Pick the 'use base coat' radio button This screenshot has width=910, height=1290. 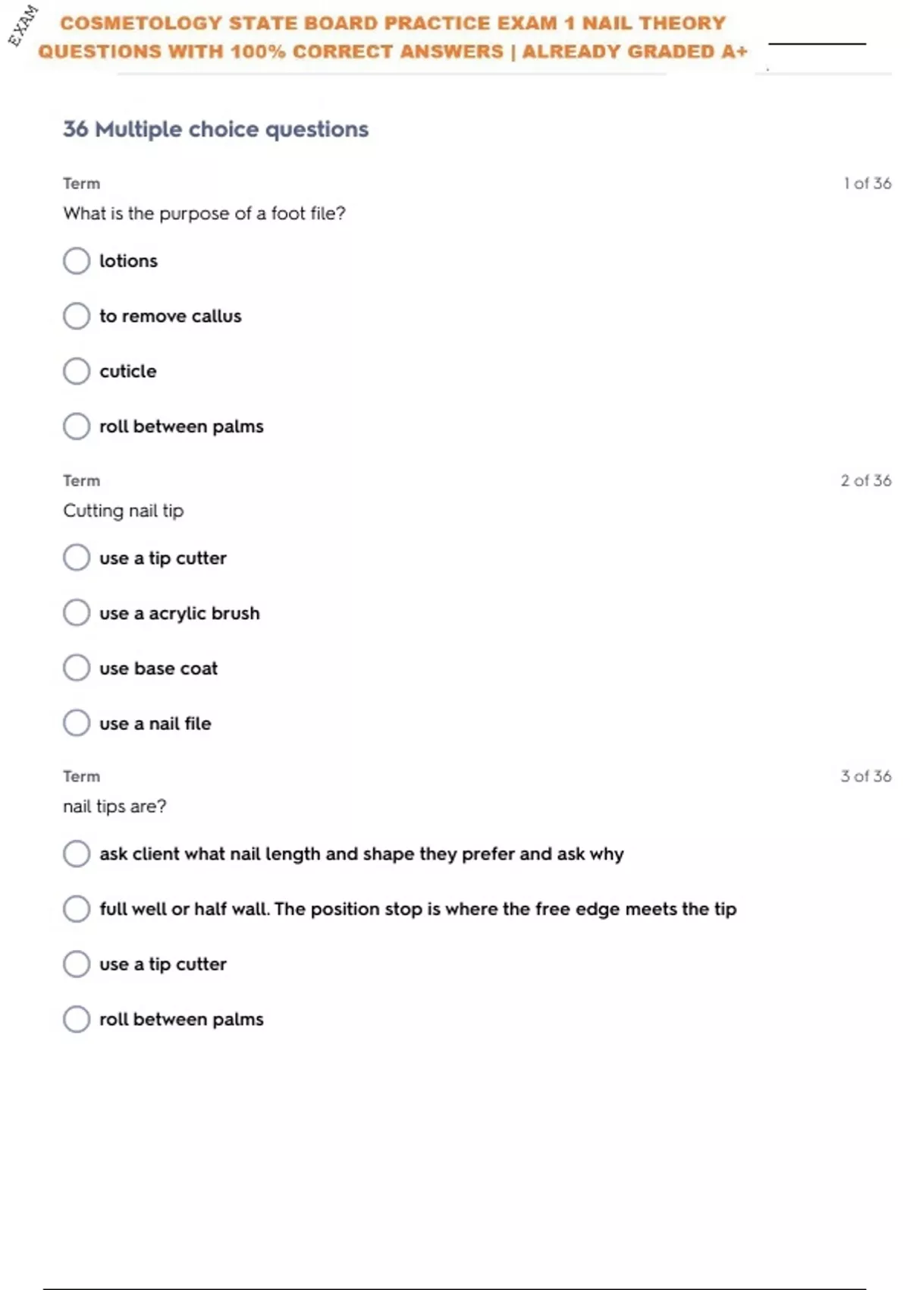77,669
